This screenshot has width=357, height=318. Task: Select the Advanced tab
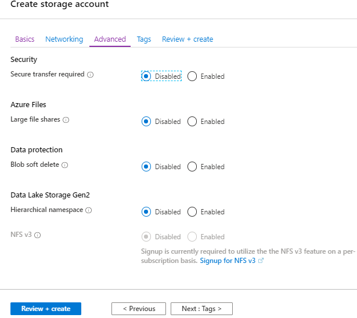pyautogui.click(x=110, y=39)
